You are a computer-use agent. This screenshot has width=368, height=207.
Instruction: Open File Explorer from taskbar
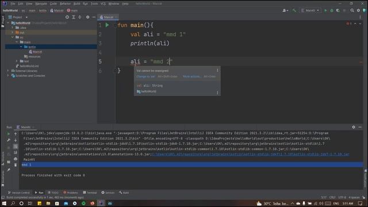(x=48, y=203)
